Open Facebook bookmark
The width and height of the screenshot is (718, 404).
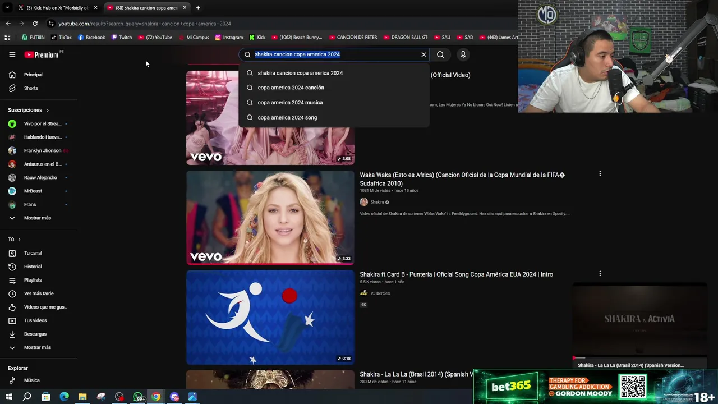91,38
